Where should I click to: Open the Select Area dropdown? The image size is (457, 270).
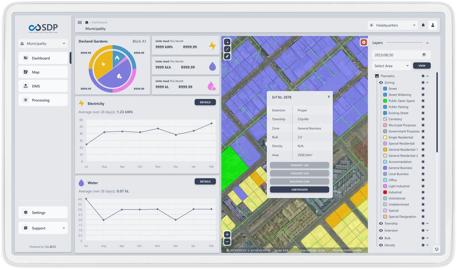click(391, 66)
